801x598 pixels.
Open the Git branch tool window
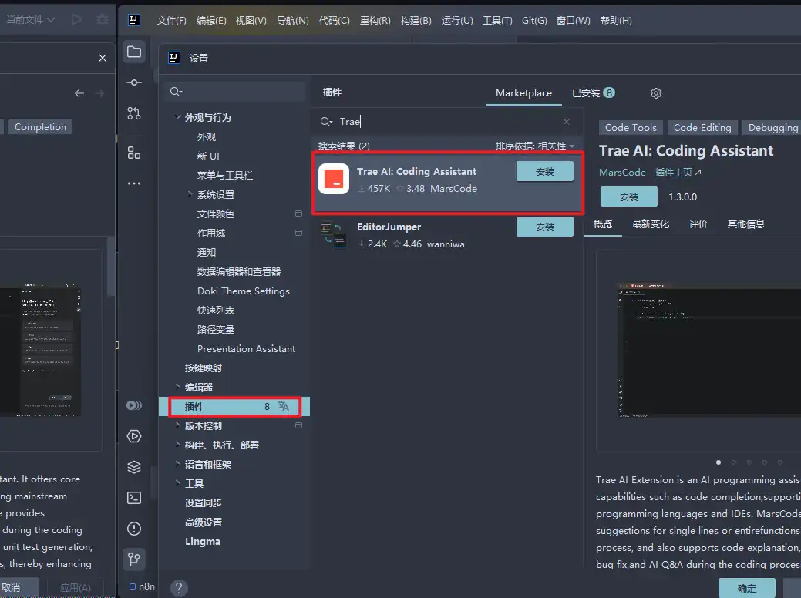click(134, 559)
